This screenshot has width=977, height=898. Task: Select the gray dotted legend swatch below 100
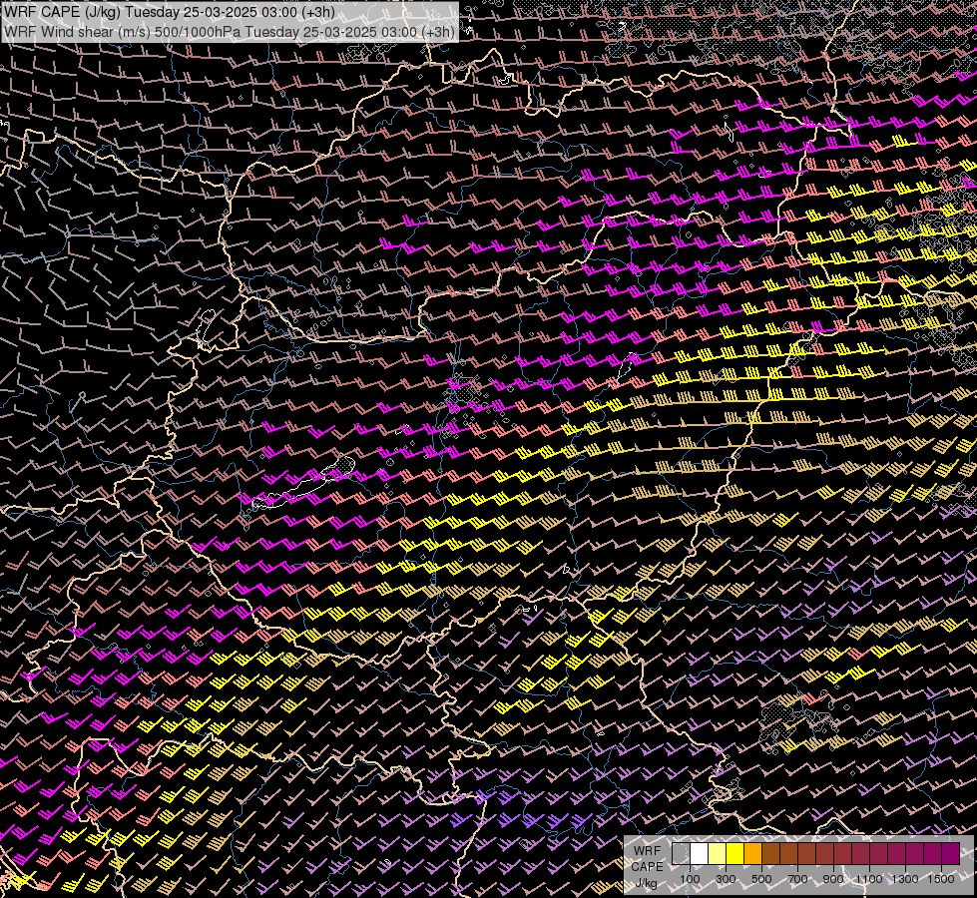coord(681,854)
